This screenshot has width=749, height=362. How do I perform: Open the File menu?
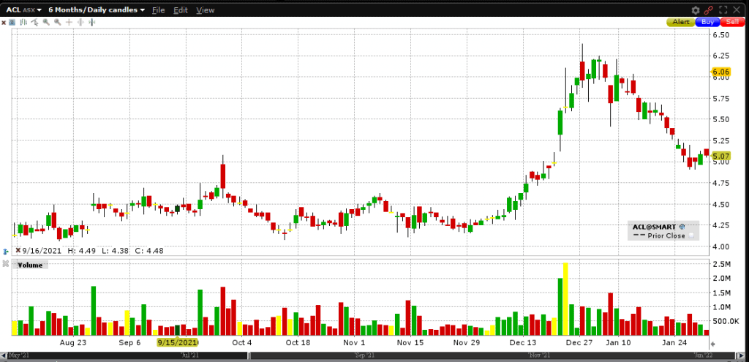pyautogui.click(x=158, y=10)
